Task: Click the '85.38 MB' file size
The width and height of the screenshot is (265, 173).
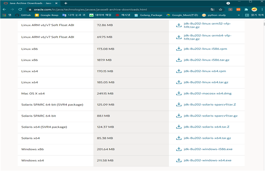Action: pos(105,138)
